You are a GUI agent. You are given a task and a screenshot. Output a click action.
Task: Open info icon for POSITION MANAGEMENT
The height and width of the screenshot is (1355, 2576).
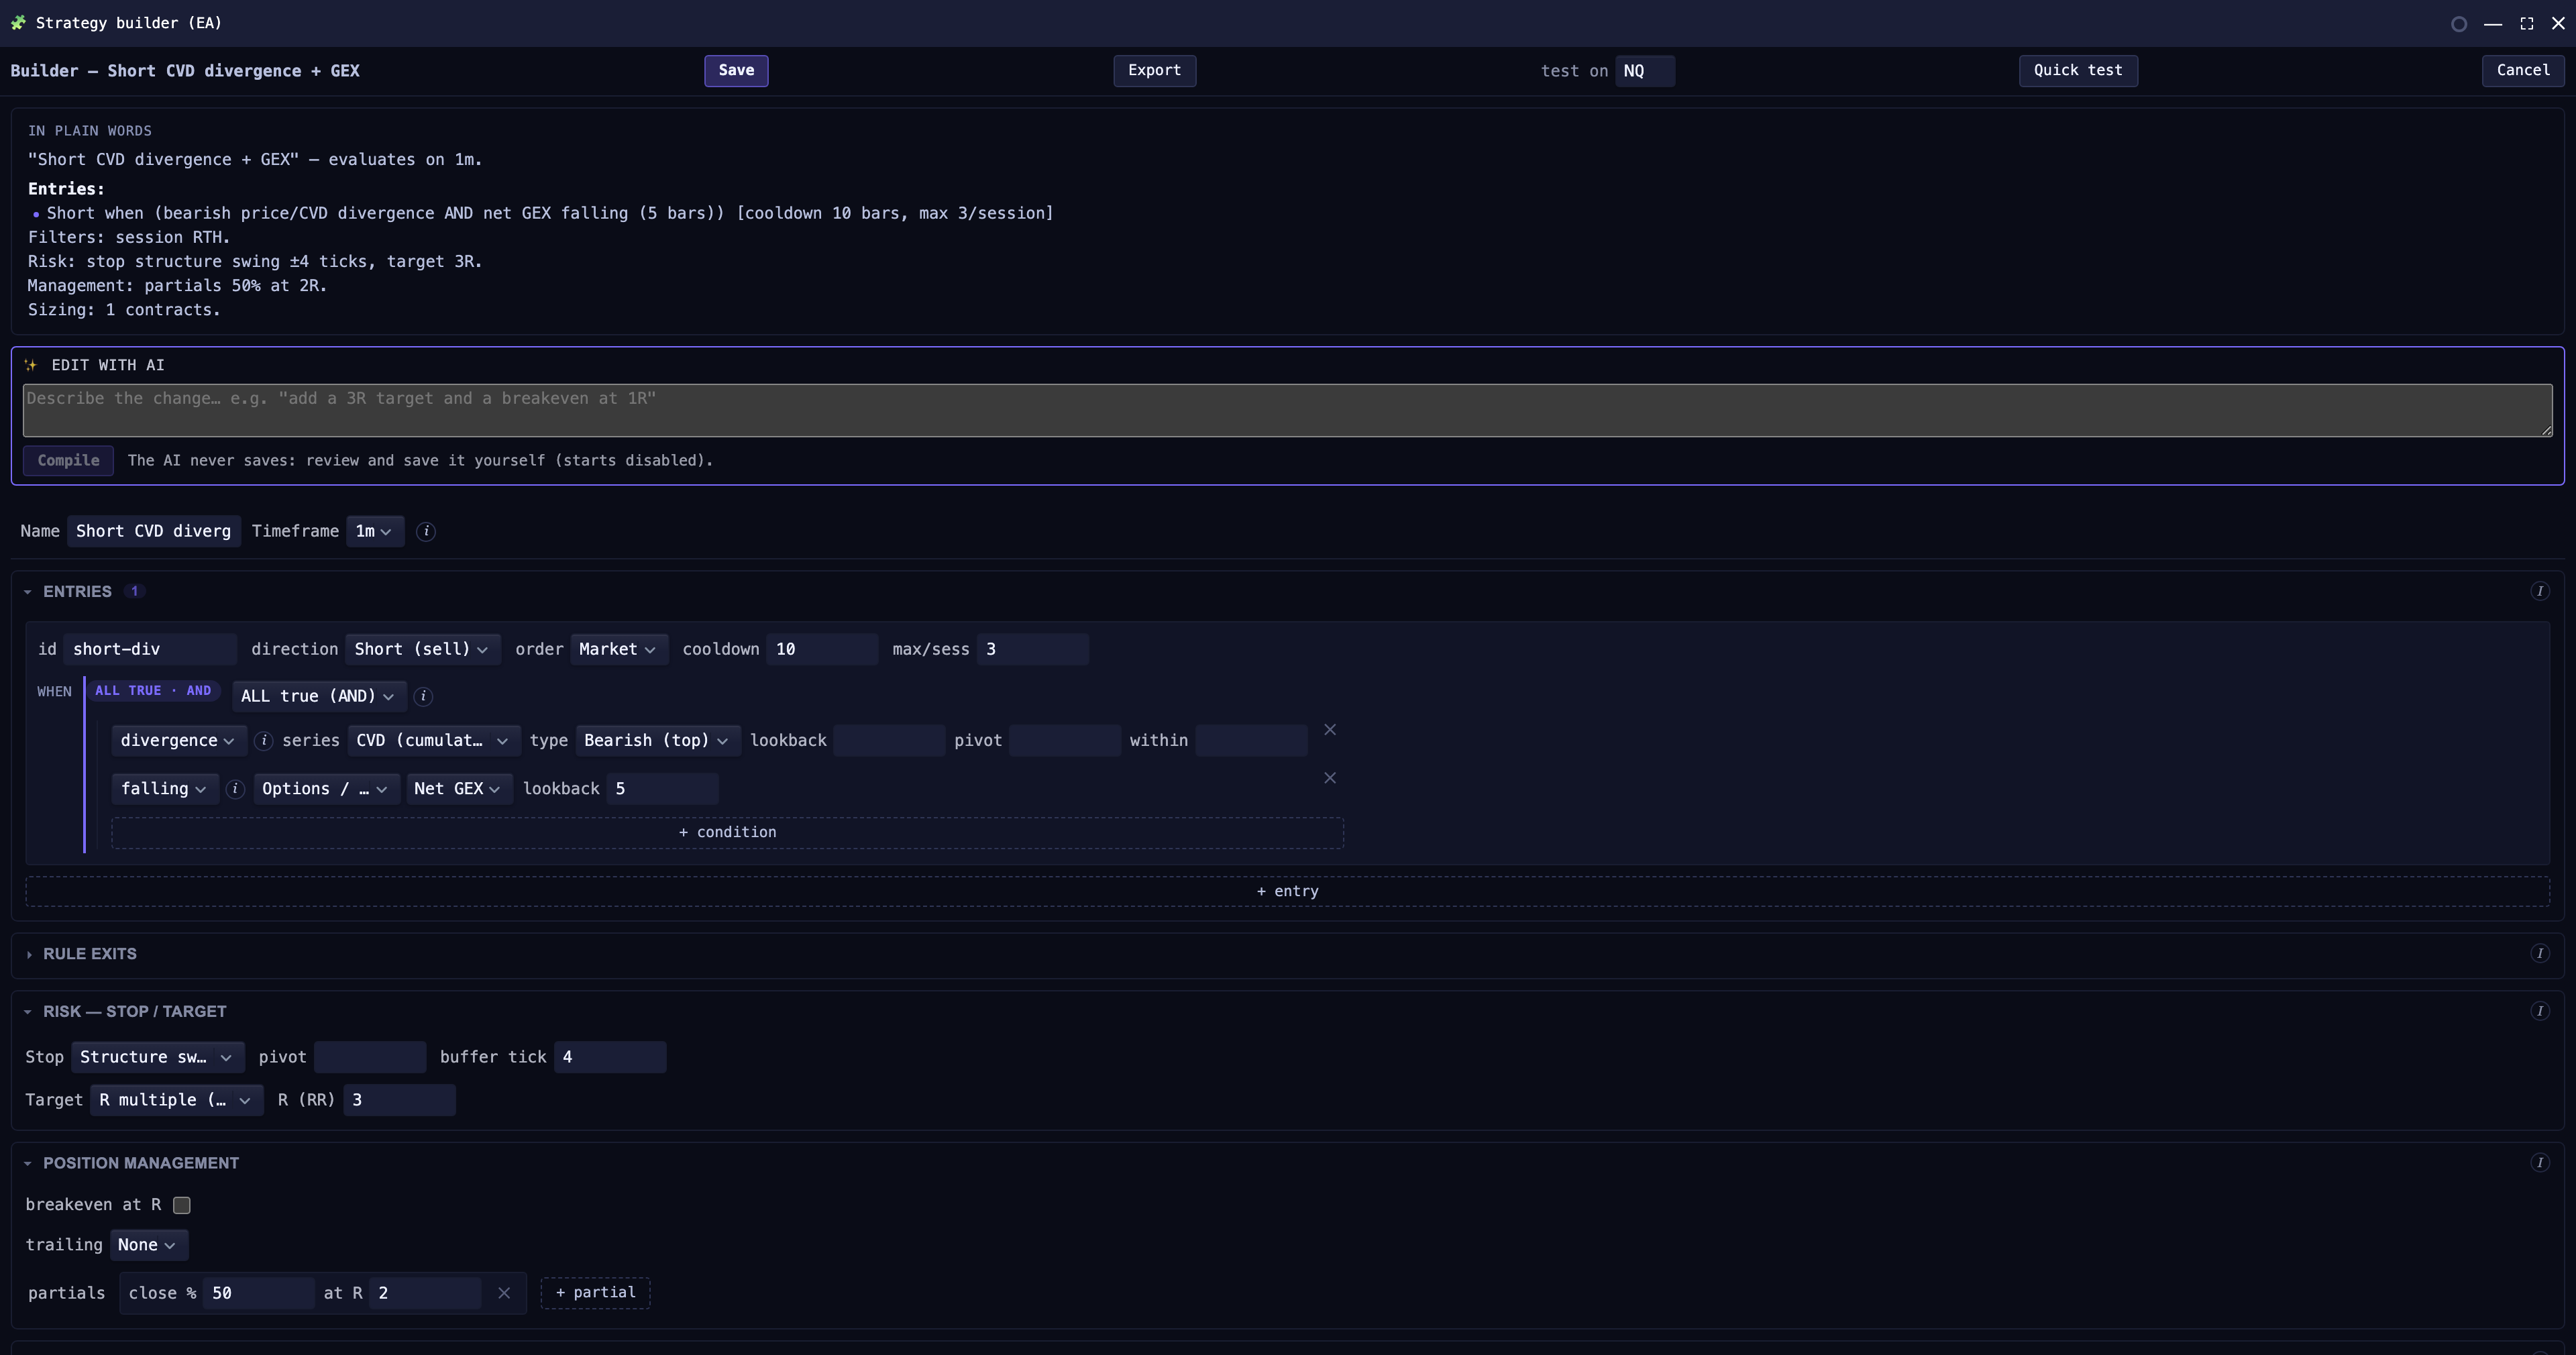[2539, 1163]
